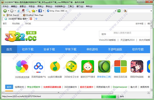The height and width of the screenshot is (100, 154).
Task: Open the 爱奇艺PPS影音 icon
Action: (88, 67)
